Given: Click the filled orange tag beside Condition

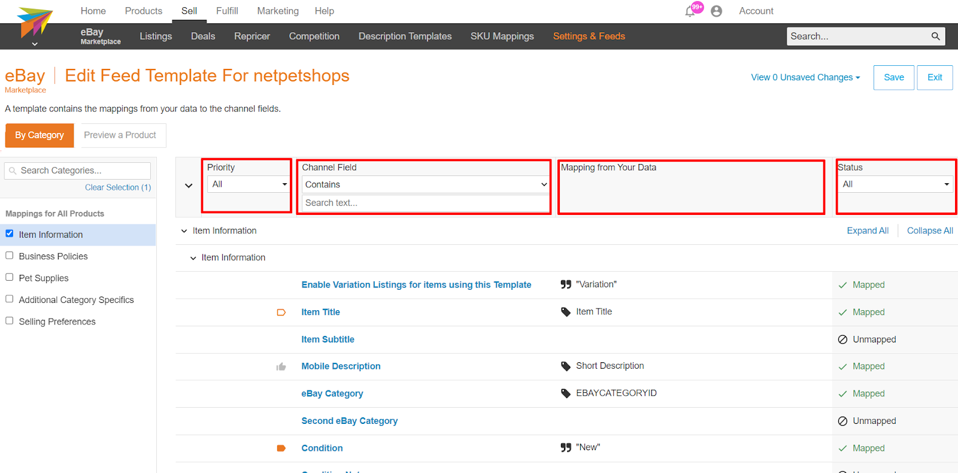Looking at the screenshot, I should pos(281,448).
